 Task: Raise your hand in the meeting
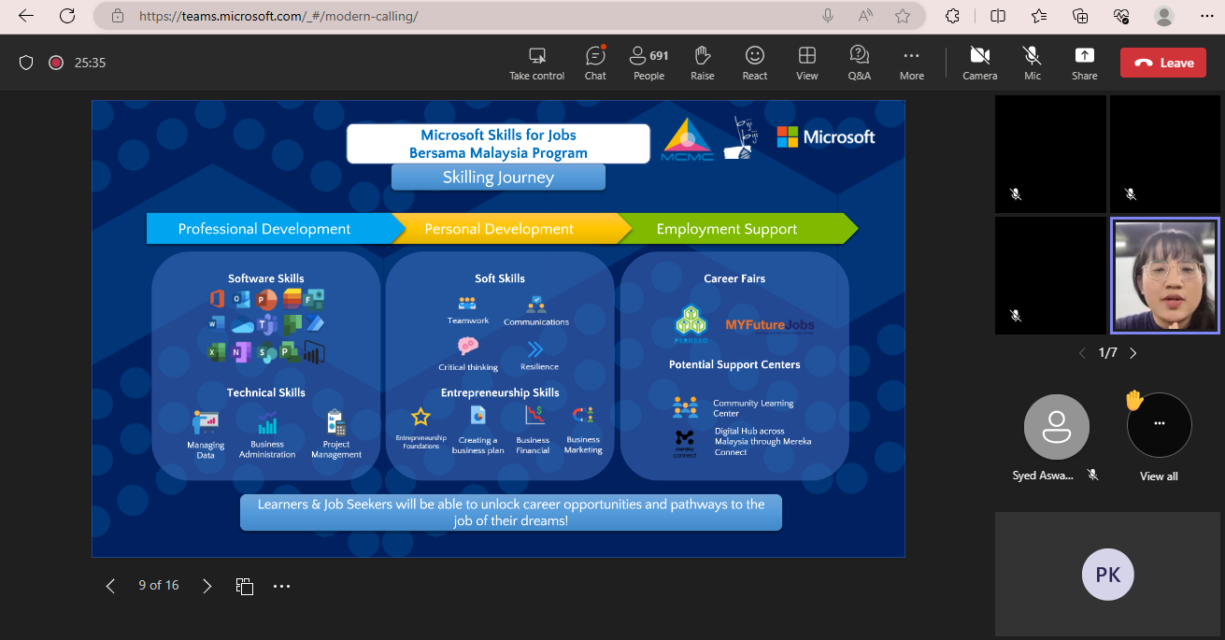tap(703, 63)
